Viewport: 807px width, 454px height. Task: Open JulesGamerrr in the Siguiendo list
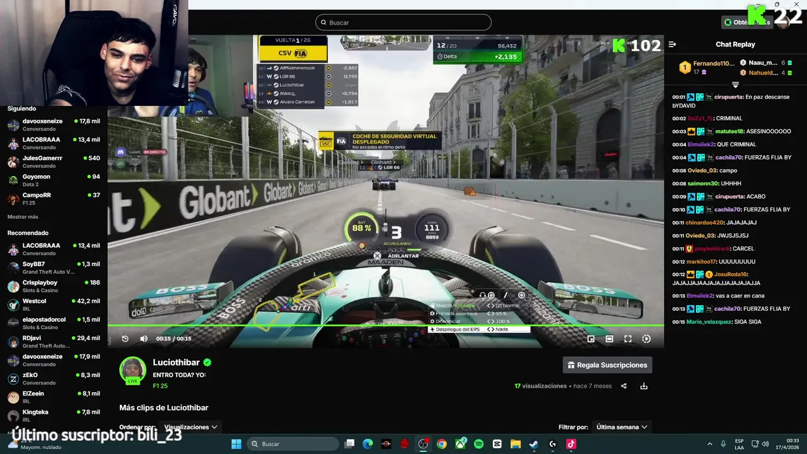point(54,161)
